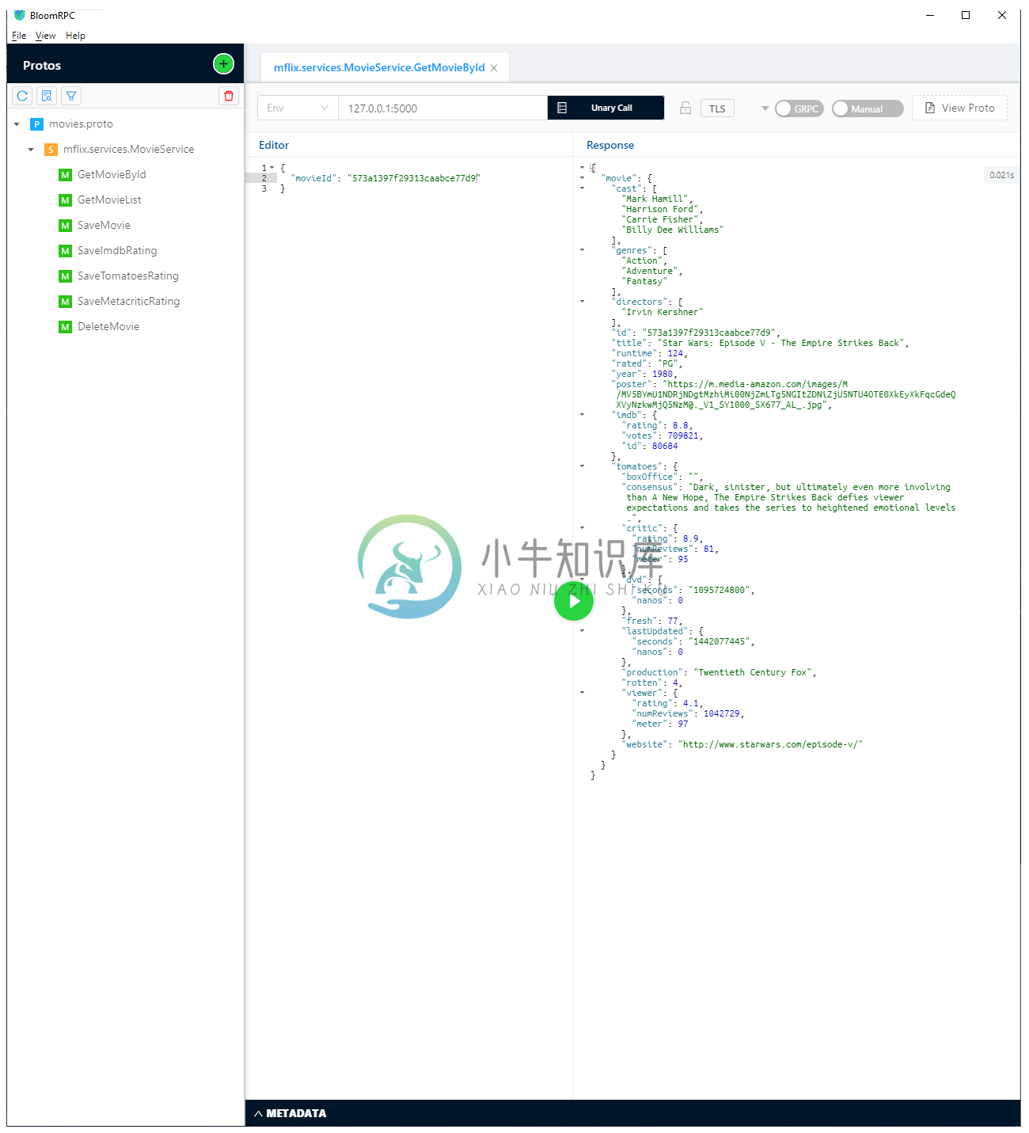Fold the "genres" array in response

583,250
